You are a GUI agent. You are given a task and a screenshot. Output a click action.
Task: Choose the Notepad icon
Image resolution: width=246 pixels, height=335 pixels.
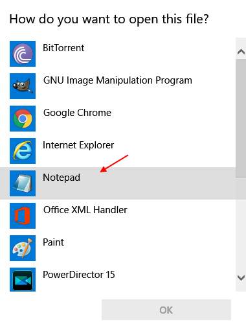pos(23,183)
